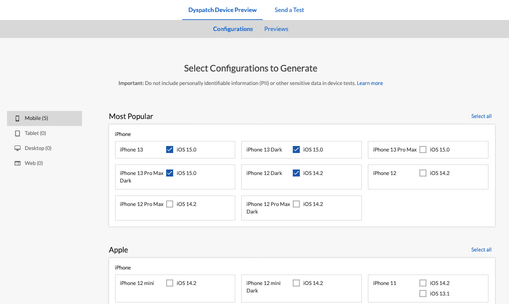Click the Mobile phone icon in sidebar
Screen dimensions: 509x304
(18, 118)
